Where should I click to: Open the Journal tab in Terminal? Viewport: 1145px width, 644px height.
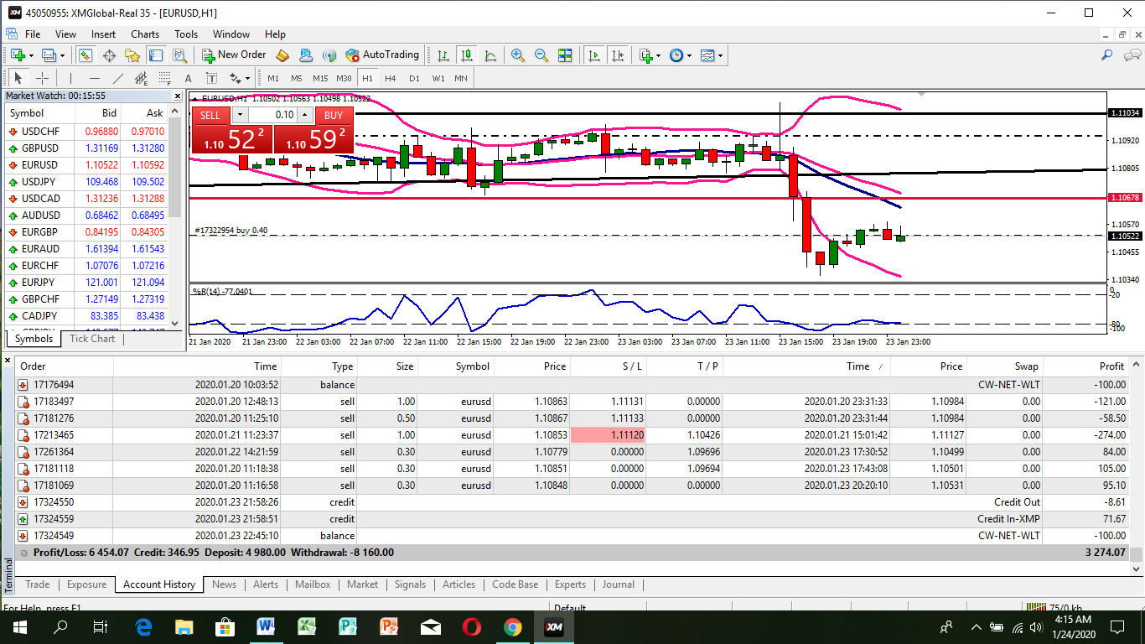click(618, 584)
